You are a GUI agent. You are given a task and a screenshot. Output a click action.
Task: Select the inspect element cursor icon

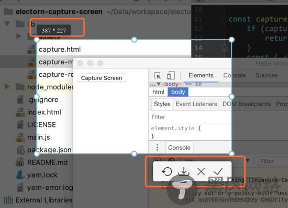157,75
